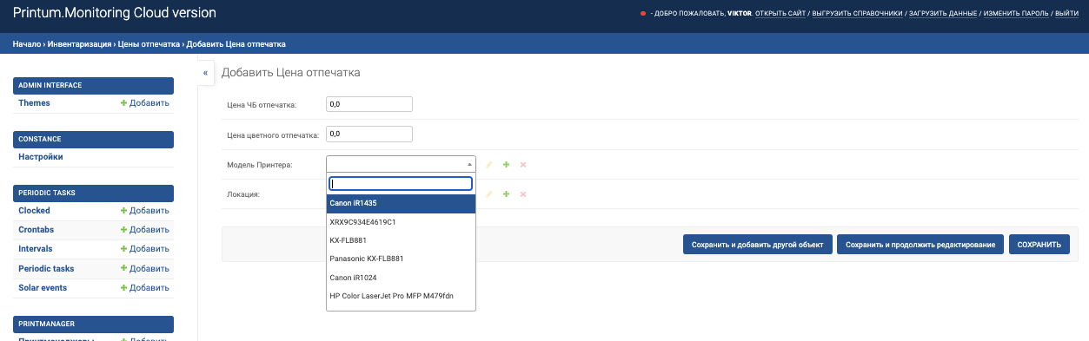1089x341 pixels.
Task: Click the СОХРАНИТЬ button
Action: [1039, 245]
